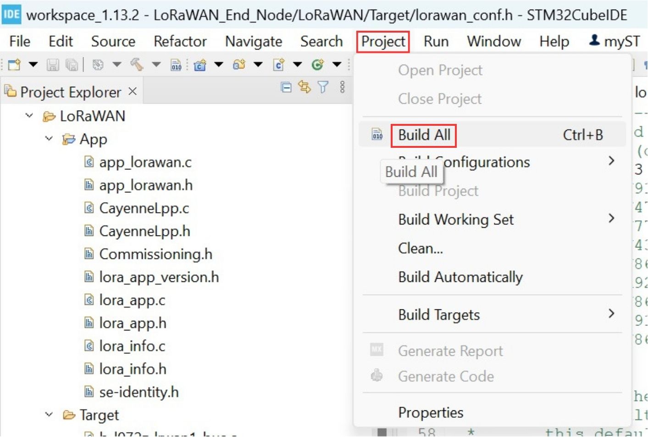Image resolution: width=648 pixels, height=437 pixels.
Task: Open dropdown next to new class icon
Action: coord(337,65)
